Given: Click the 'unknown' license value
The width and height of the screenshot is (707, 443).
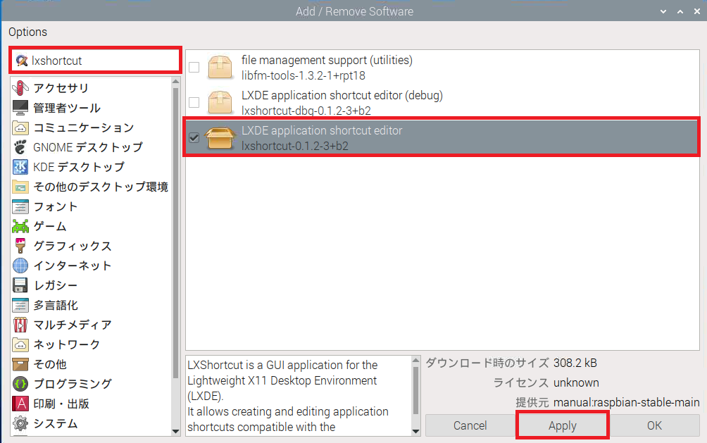Looking at the screenshot, I should (576, 382).
